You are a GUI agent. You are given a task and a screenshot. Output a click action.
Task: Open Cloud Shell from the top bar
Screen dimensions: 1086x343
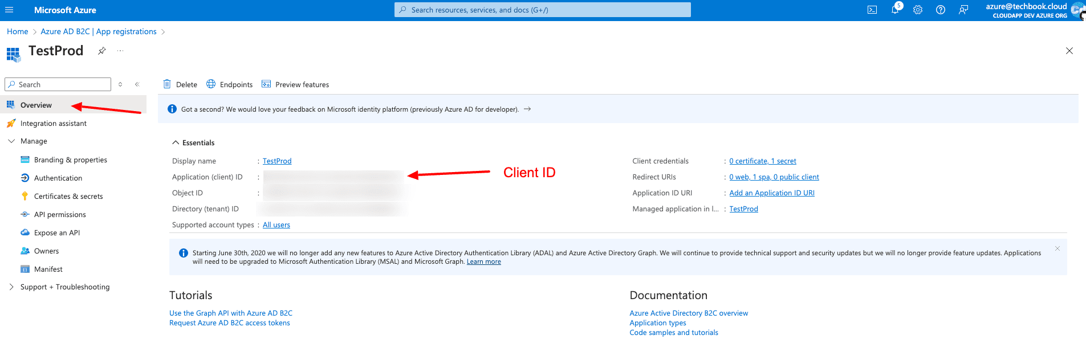[x=872, y=10]
